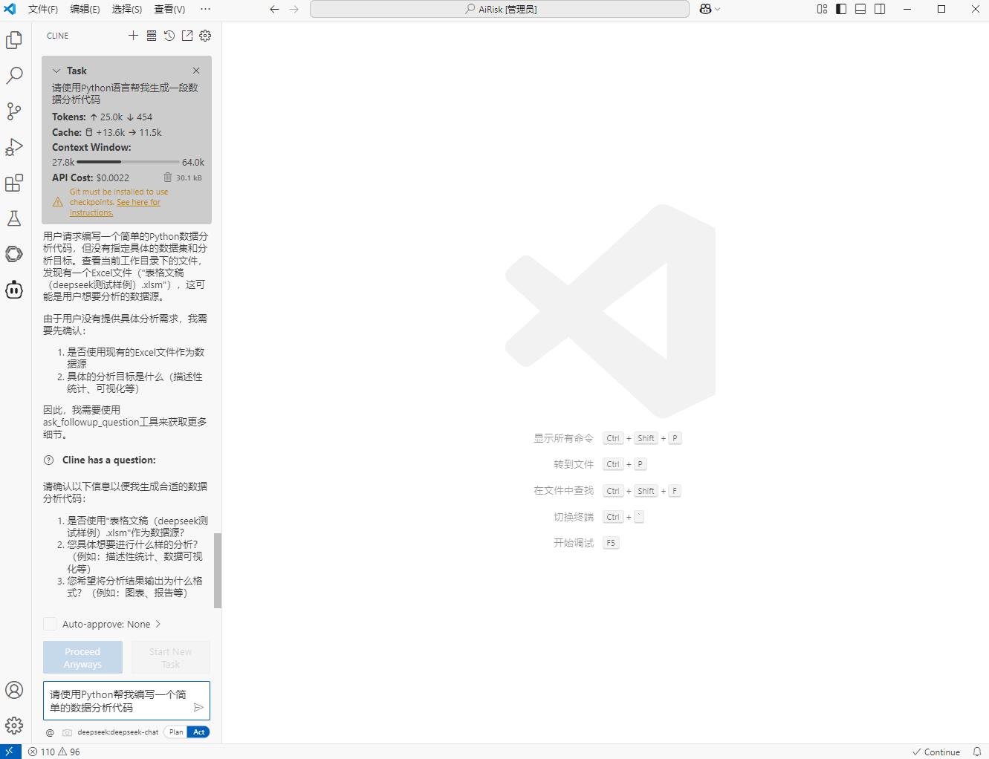Tick the Auto-approve checkbox
Screen dimensions: 989x759
(x=50, y=624)
